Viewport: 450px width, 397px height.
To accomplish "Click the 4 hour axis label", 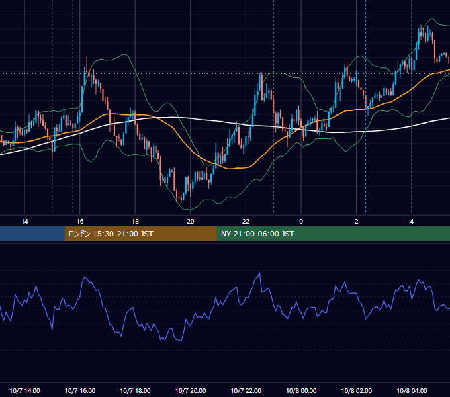I will click(x=412, y=222).
